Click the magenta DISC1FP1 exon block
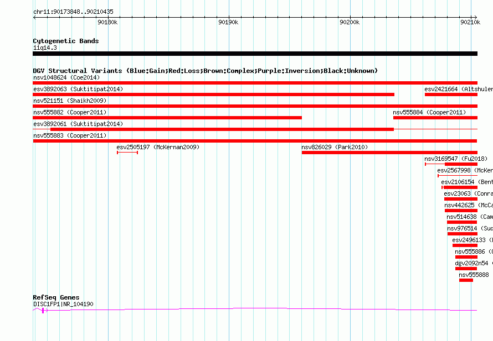493x341 pixels. (43, 311)
